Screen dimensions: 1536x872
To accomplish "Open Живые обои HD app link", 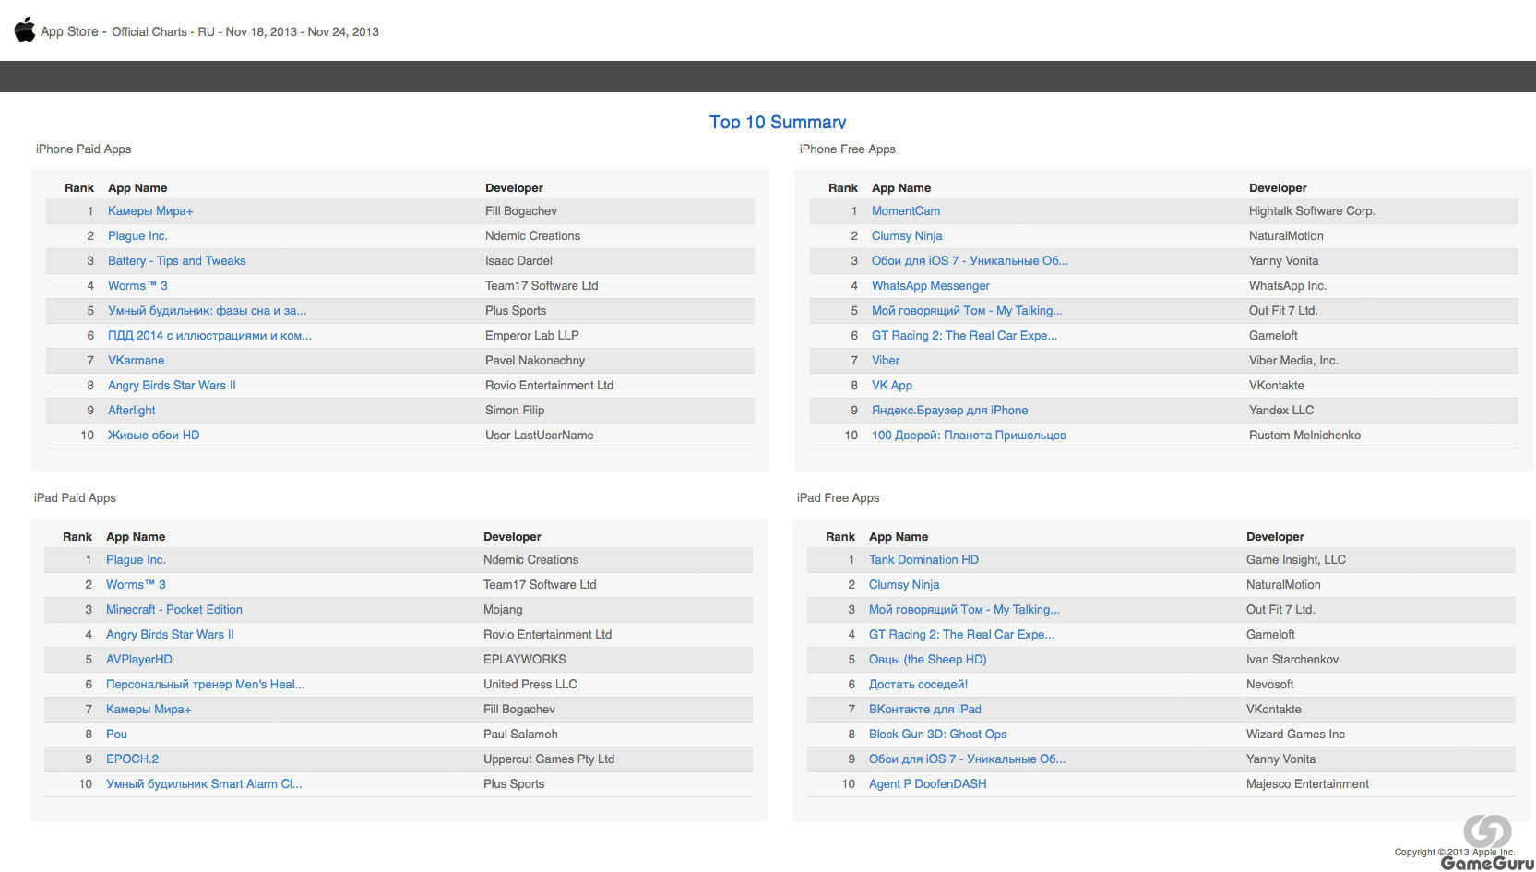I will point(153,436).
